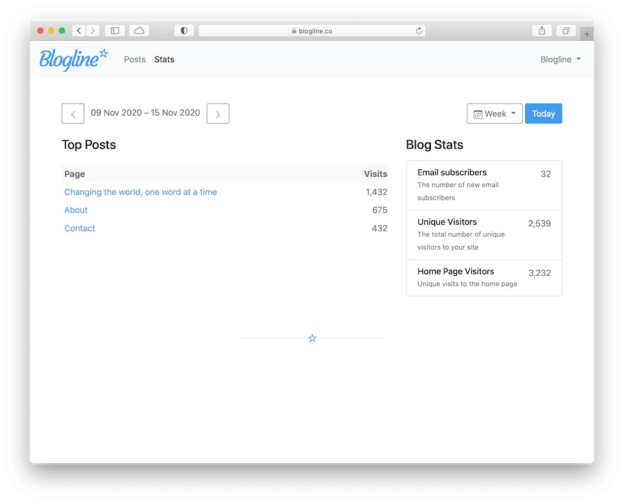Image resolution: width=624 pixels, height=503 pixels.
Task: Go to the next week using the right chevron
Action: point(218,114)
